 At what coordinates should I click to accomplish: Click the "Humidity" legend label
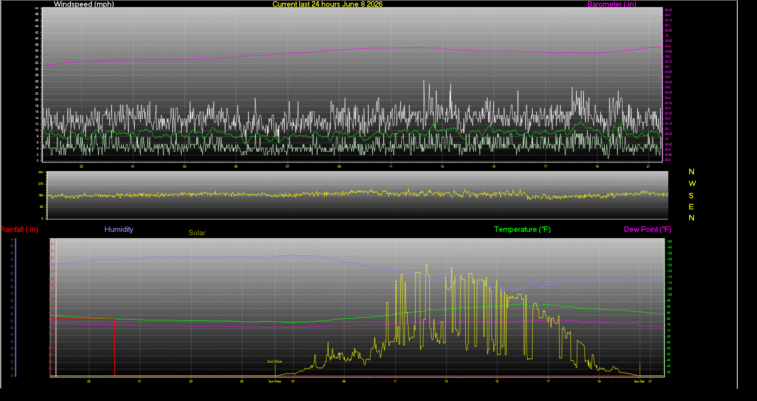[x=119, y=229]
